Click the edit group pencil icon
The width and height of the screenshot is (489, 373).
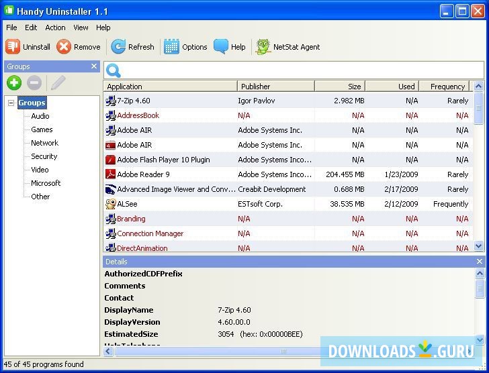pyautogui.click(x=58, y=83)
